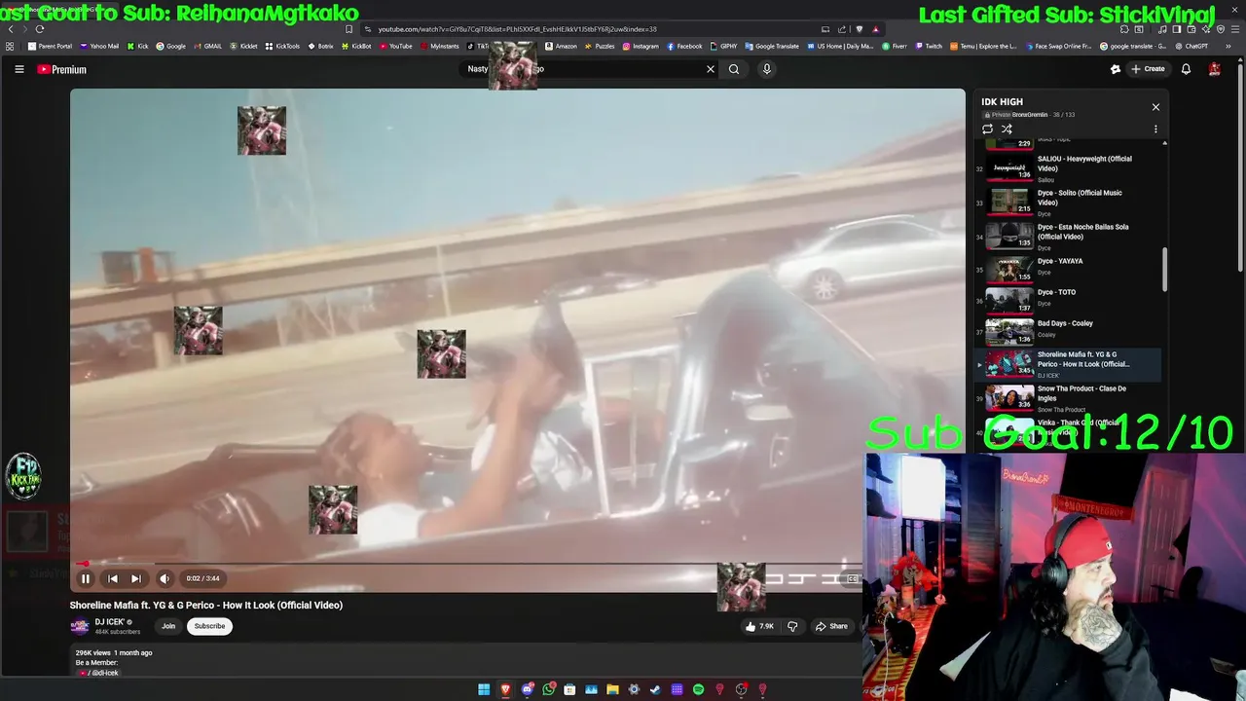This screenshot has height=701, width=1246.
Task: Open DJ ICEK' channel name
Action: (x=110, y=622)
